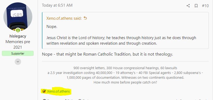Image resolution: width=213 pixels, height=100 pixels.
Task: Open the highlighted Xeno.of.athens reaction name
Action: (x=58, y=91)
